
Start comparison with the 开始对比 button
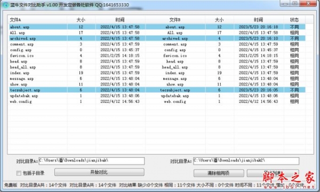point(99,172)
